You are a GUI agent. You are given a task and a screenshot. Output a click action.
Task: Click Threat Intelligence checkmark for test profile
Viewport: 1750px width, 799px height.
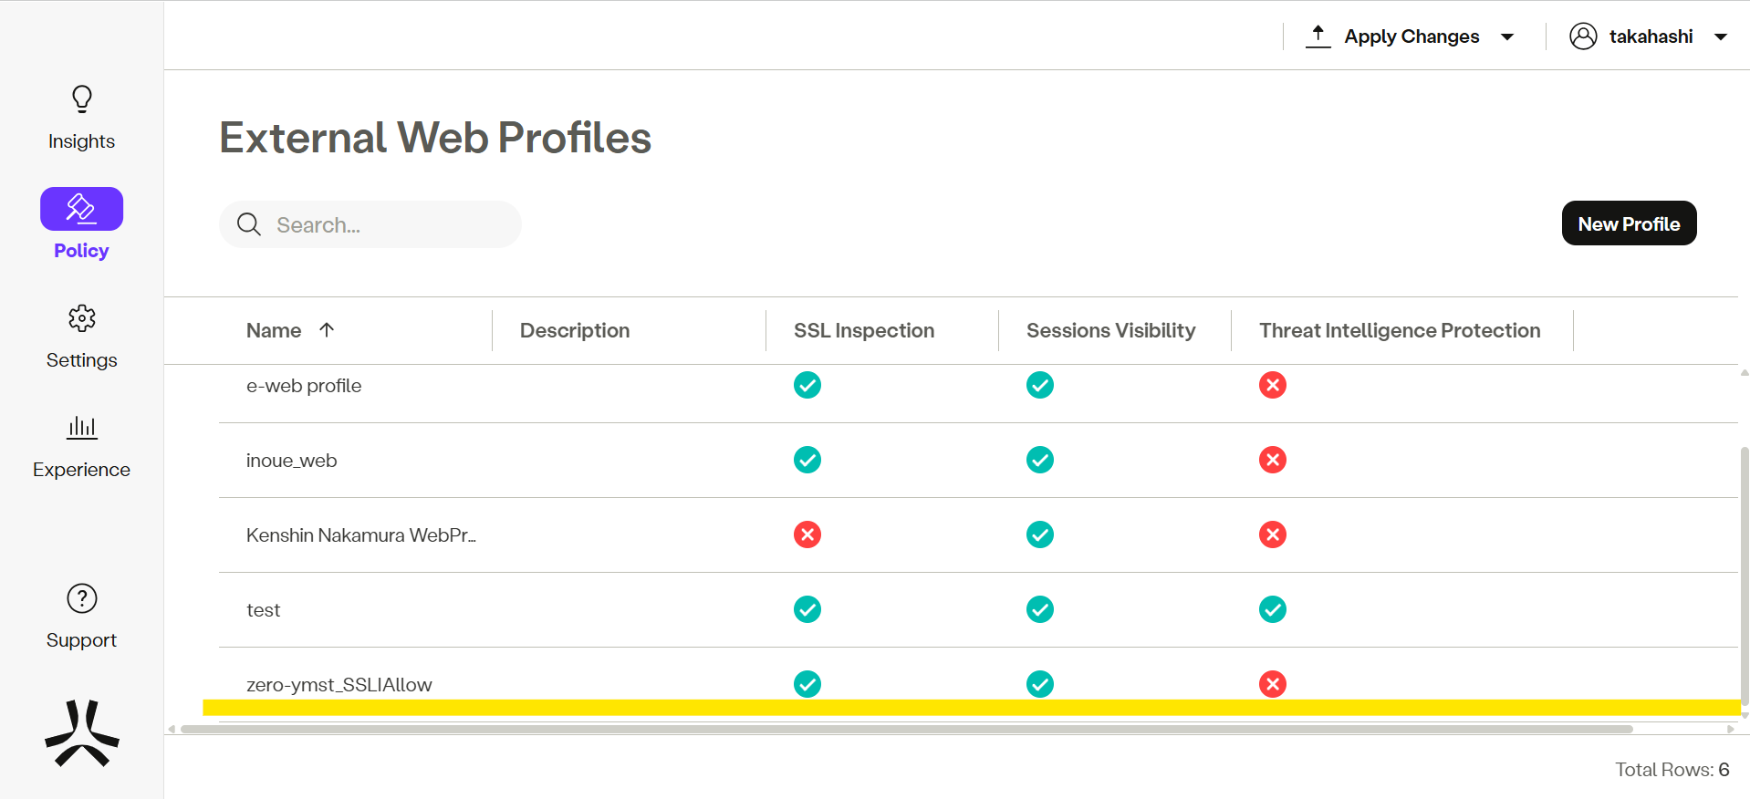tap(1273, 609)
